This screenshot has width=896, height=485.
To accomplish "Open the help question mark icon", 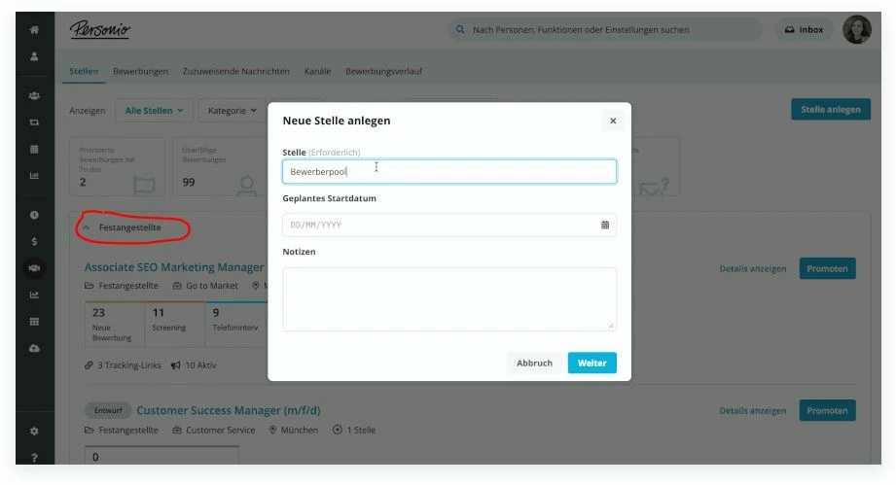I will 34,458.
